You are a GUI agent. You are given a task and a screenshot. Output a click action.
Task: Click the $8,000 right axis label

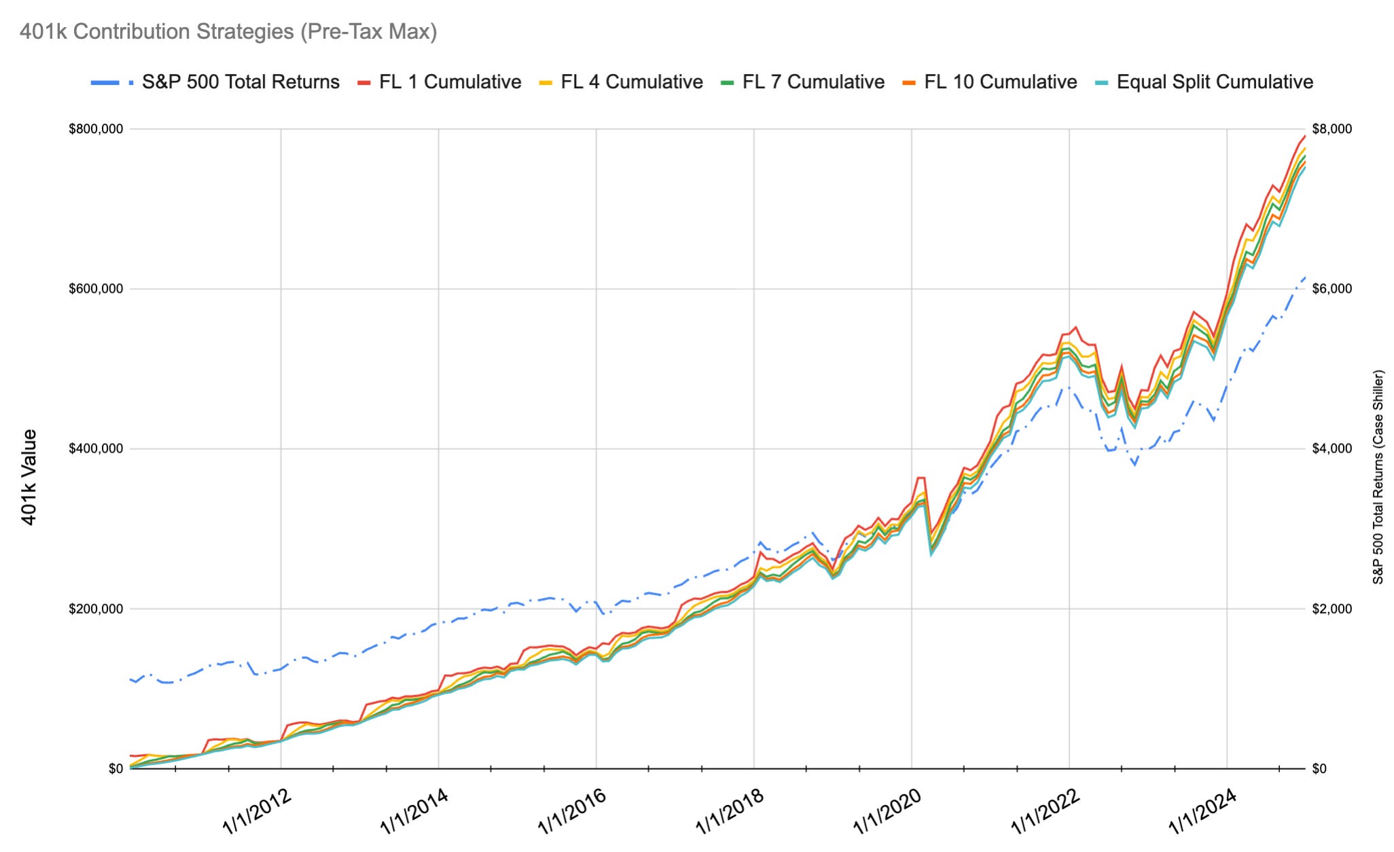pos(1332,129)
